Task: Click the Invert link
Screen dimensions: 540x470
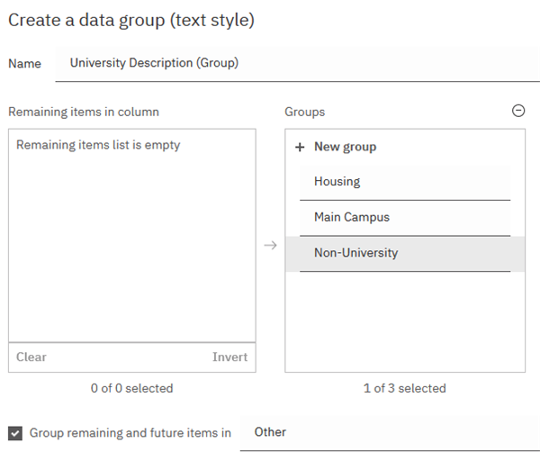Action: 229,357
